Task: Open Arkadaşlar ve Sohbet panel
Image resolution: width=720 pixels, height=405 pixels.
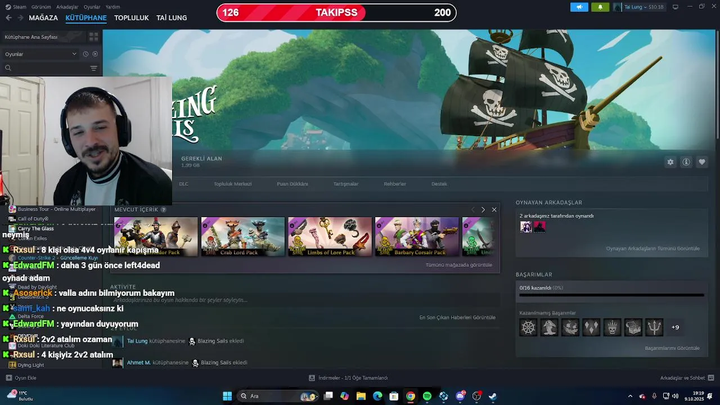Action: tap(687, 378)
